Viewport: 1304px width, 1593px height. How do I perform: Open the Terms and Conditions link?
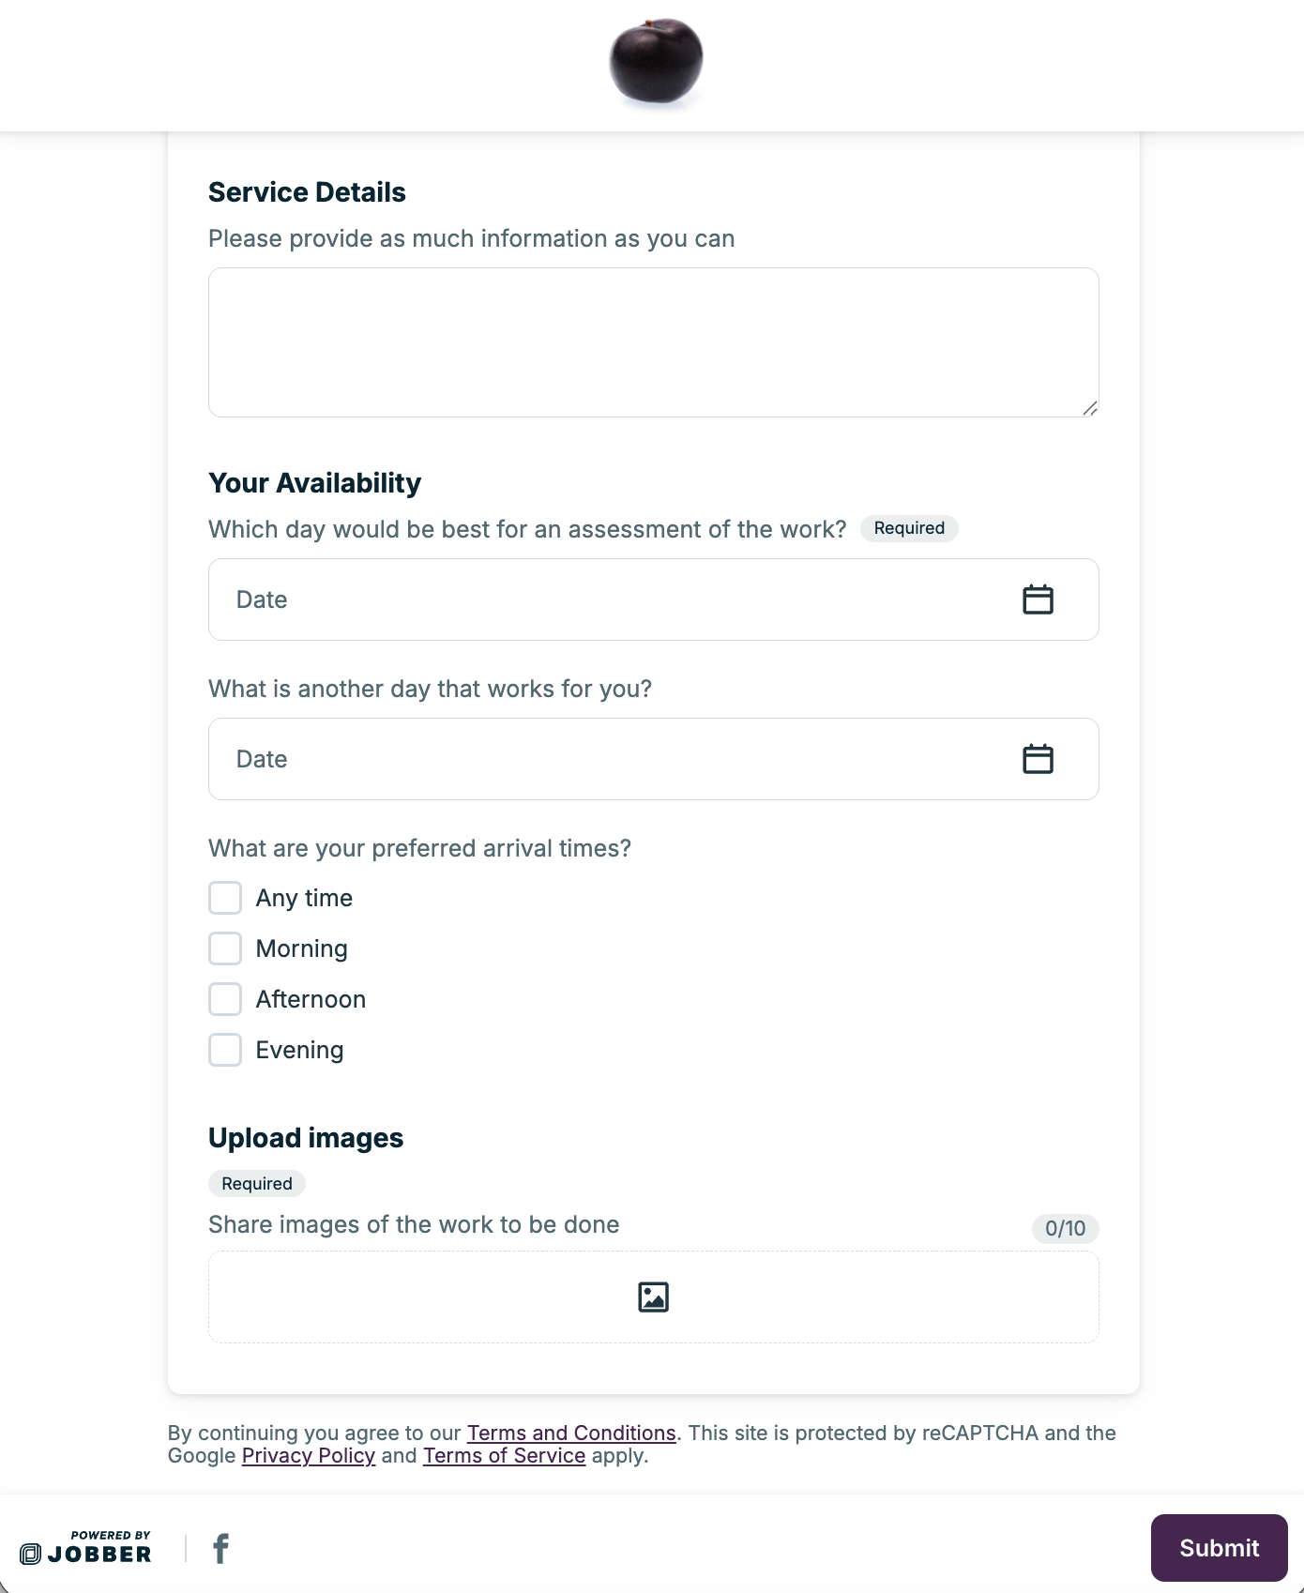[571, 1433]
